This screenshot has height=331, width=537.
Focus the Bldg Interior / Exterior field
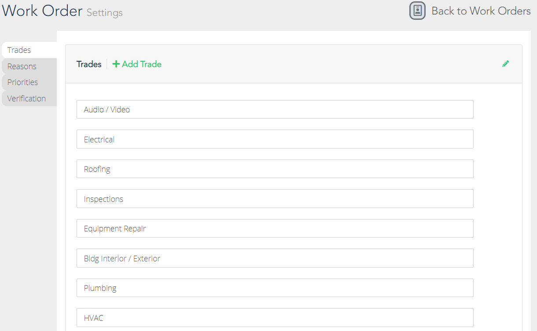[275, 258]
